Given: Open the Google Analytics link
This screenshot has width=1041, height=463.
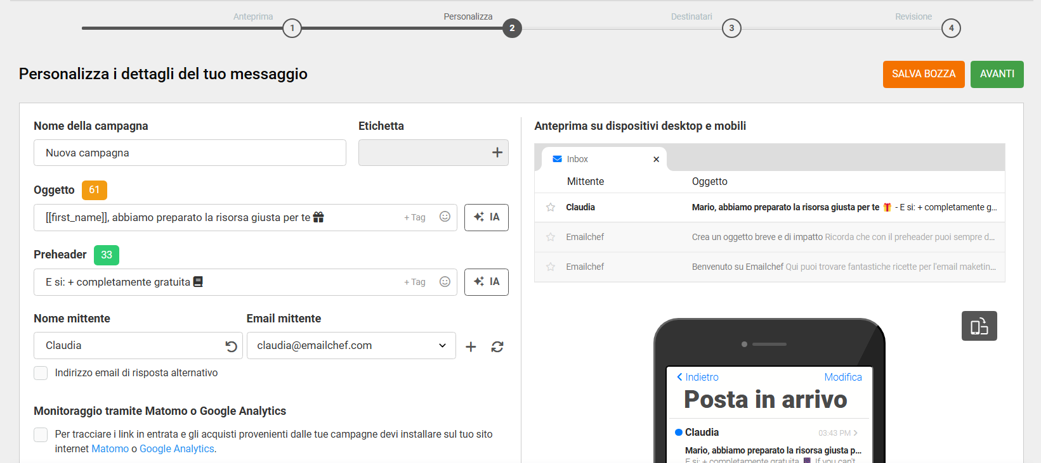Looking at the screenshot, I should tap(176, 448).
